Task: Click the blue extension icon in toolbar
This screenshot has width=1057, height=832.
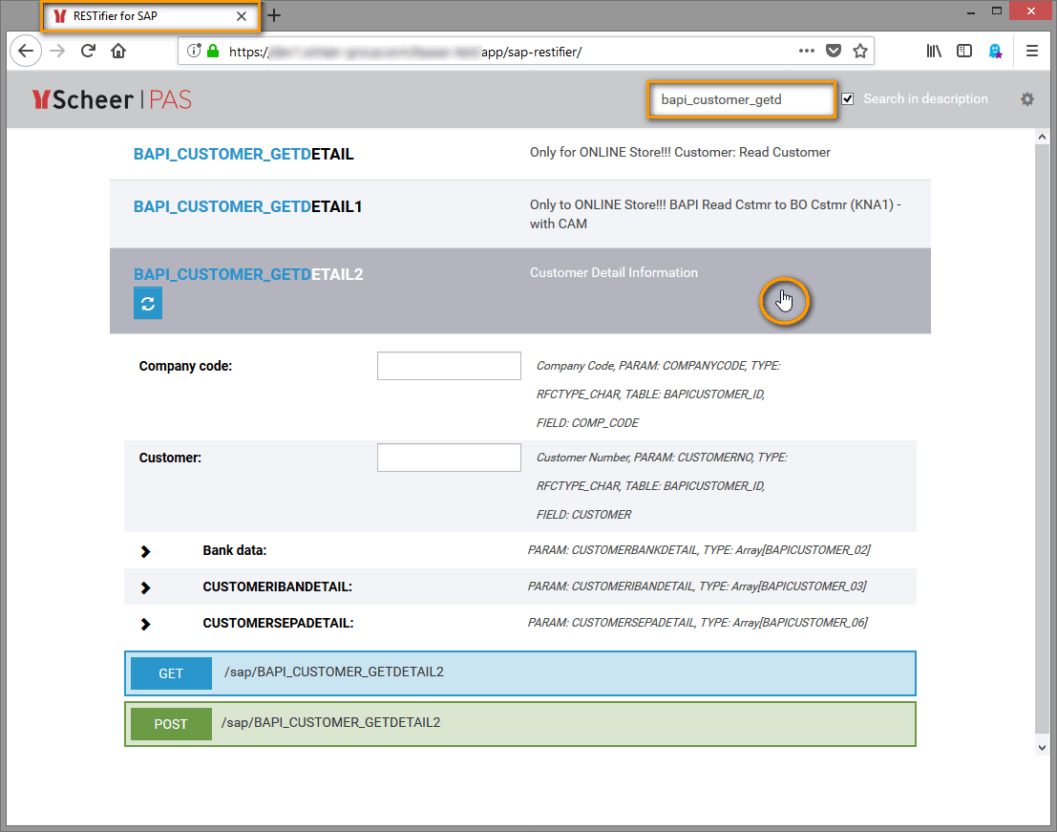Action: [x=995, y=51]
